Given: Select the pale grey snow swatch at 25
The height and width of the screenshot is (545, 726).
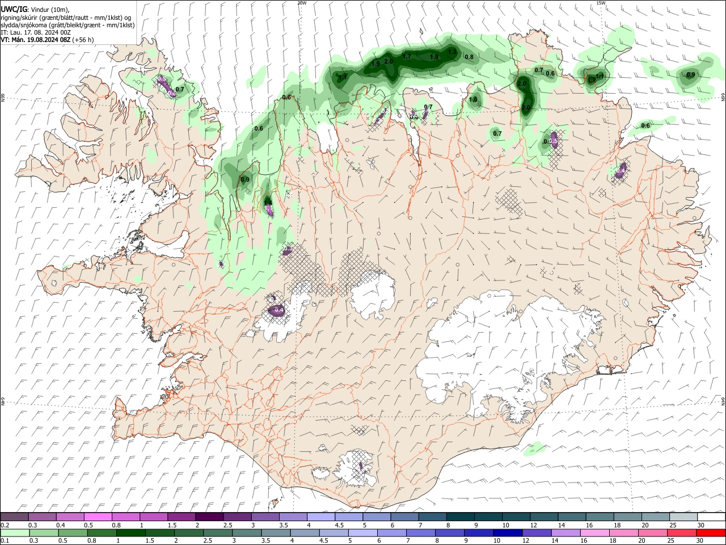Looking at the screenshot, I should tap(684, 517).
